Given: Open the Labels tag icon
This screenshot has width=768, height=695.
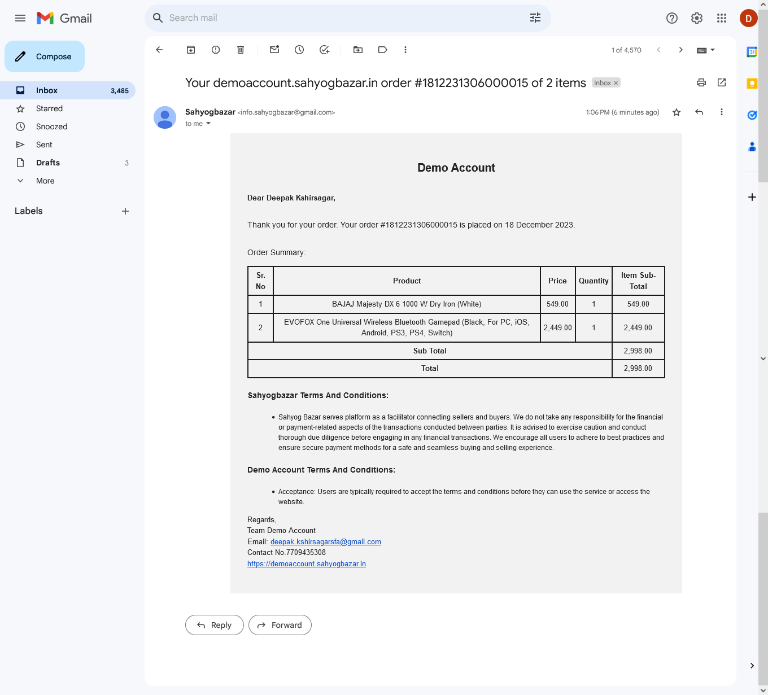Looking at the screenshot, I should (383, 50).
